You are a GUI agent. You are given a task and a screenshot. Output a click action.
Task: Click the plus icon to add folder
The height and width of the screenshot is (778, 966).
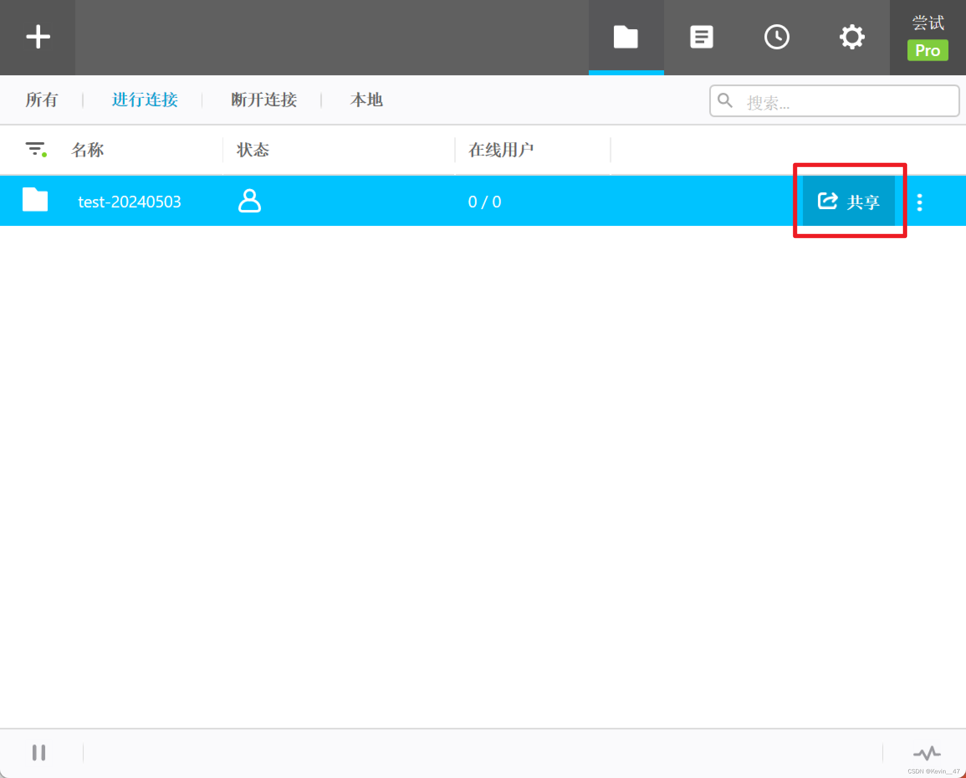(38, 37)
